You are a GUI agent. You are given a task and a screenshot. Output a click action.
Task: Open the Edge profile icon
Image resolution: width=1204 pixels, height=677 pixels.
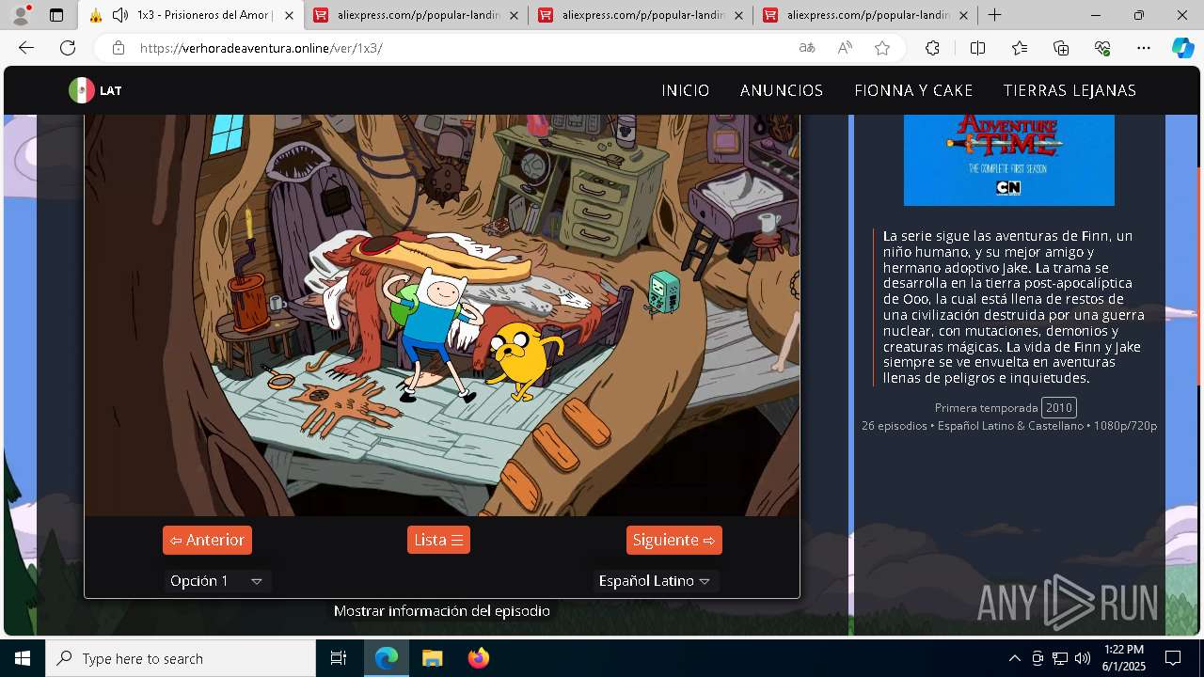point(20,15)
